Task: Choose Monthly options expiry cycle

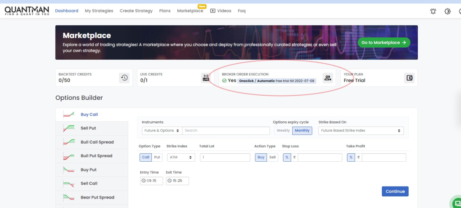Action: point(302,131)
